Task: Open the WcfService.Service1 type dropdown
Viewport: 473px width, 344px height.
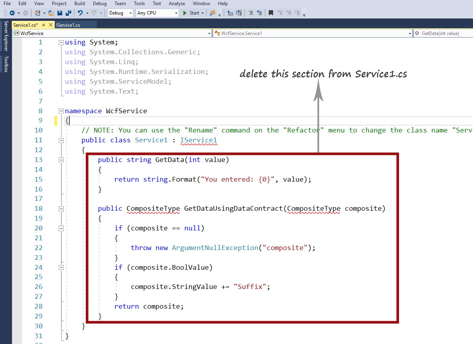Action: point(313,33)
